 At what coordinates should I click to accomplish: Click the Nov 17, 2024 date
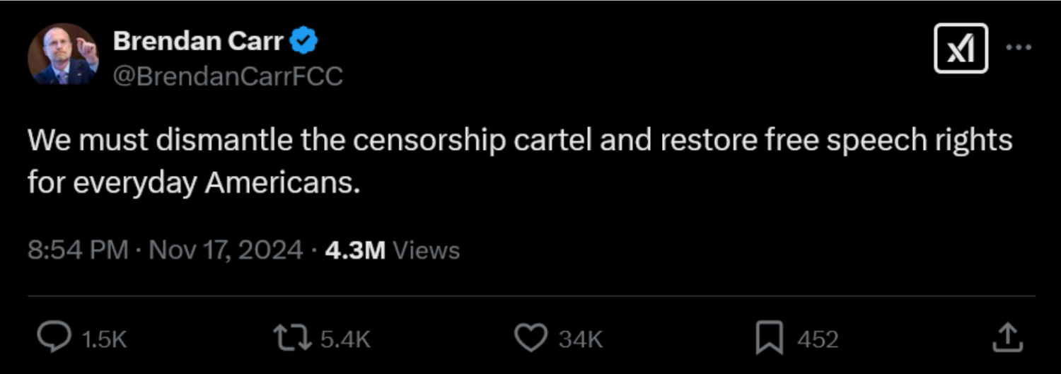click(226, 250)
